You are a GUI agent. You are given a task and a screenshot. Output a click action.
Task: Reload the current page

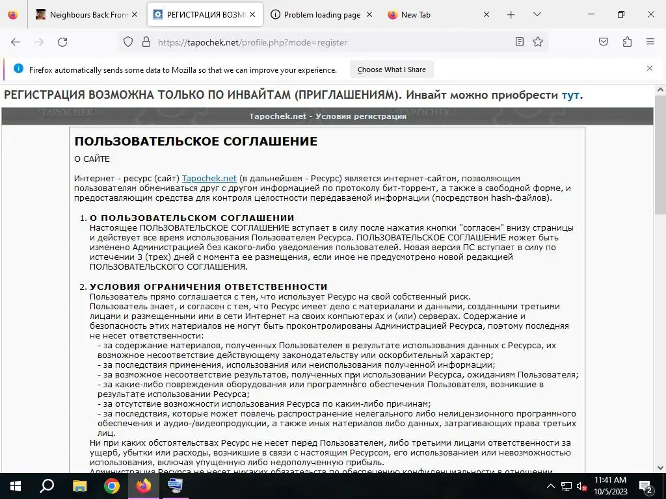pyautogui.click(x=62, y=42)
